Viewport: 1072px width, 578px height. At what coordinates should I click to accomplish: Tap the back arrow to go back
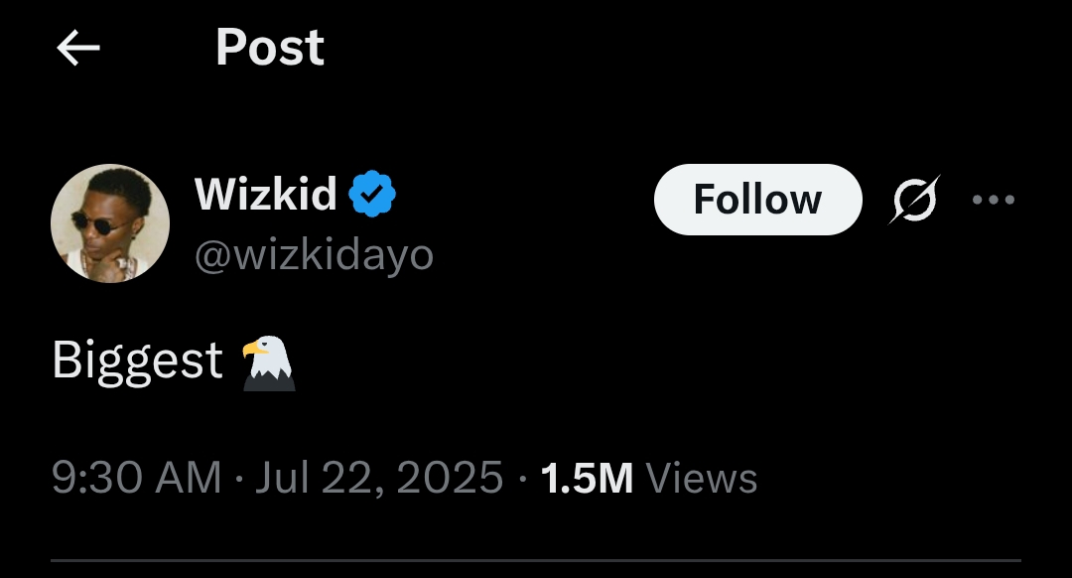coord(78,48)
